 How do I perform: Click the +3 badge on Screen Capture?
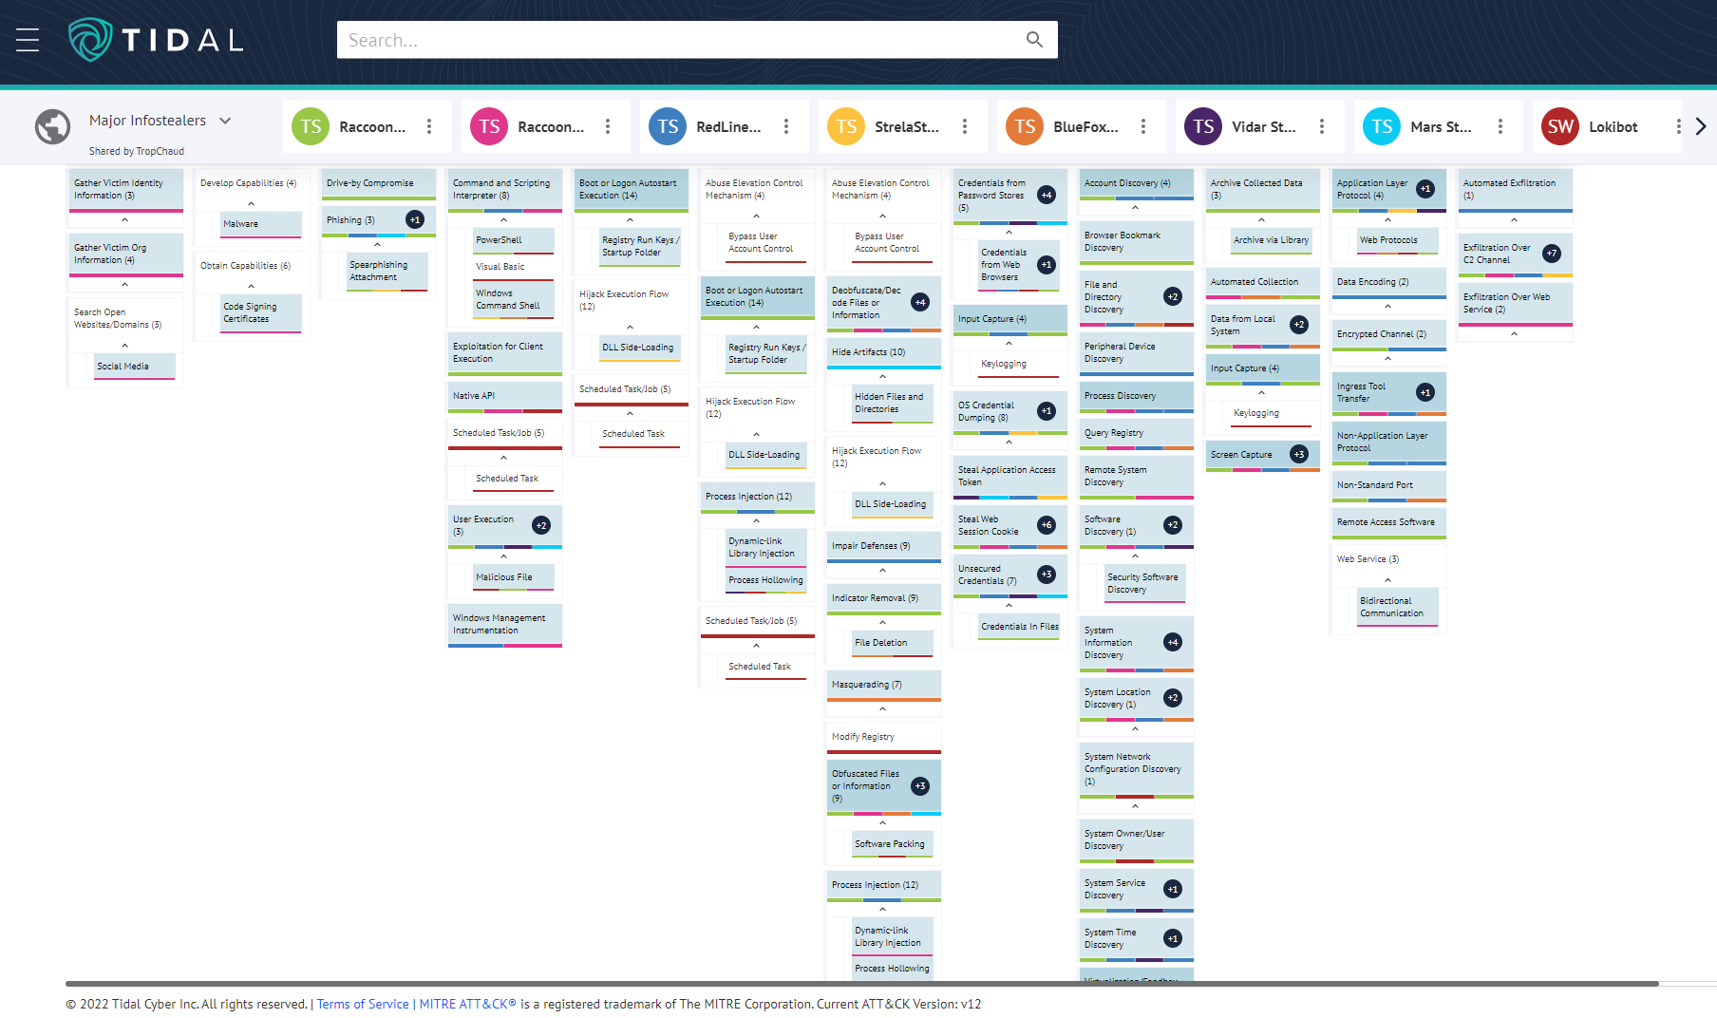(1299, 455)
